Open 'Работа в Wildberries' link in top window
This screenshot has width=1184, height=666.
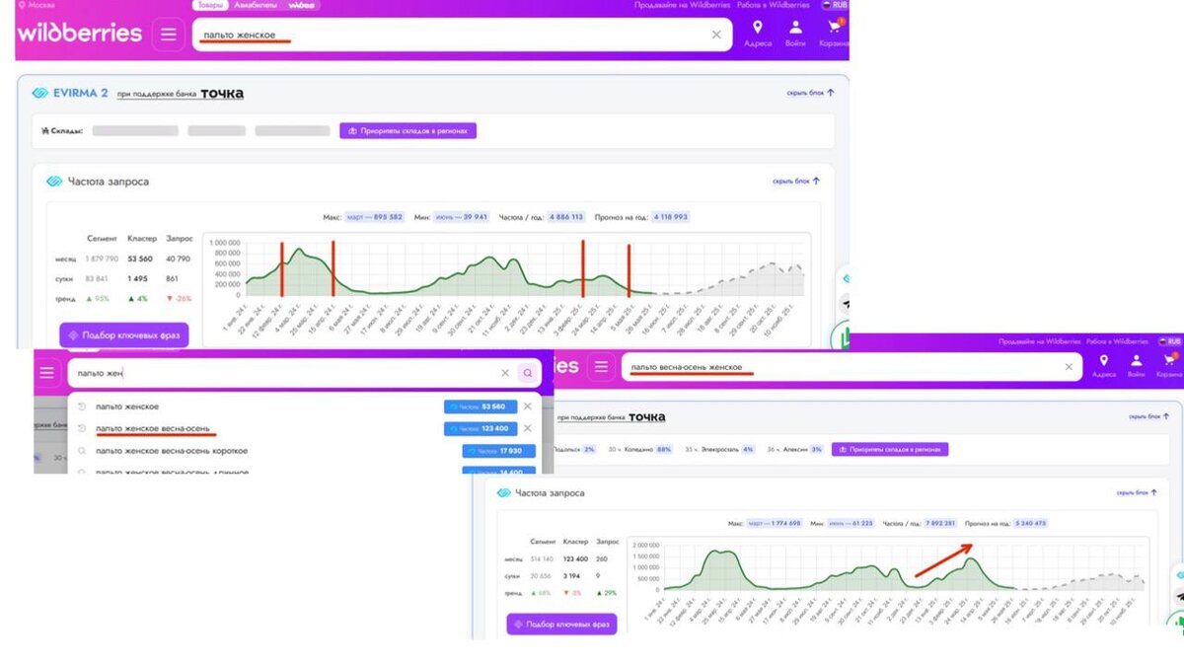(772, 5)
